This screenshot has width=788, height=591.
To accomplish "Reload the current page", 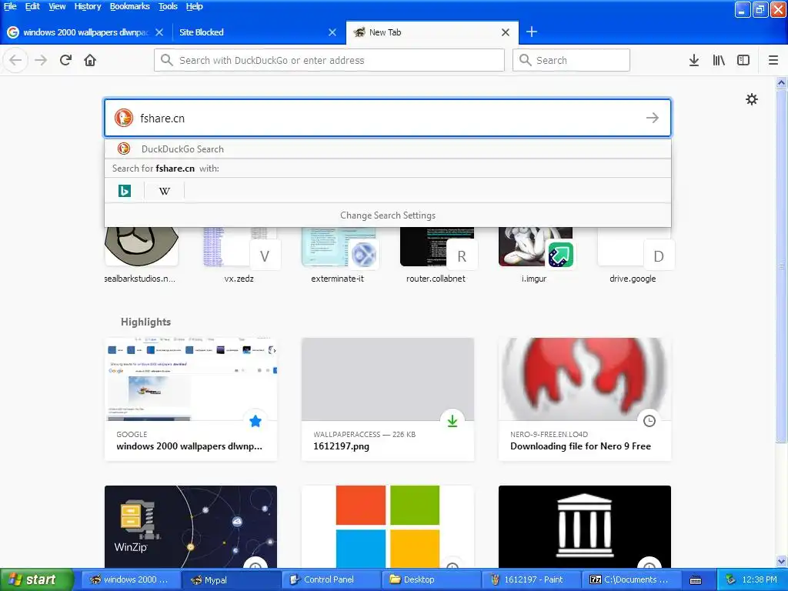I will point(65,60).
